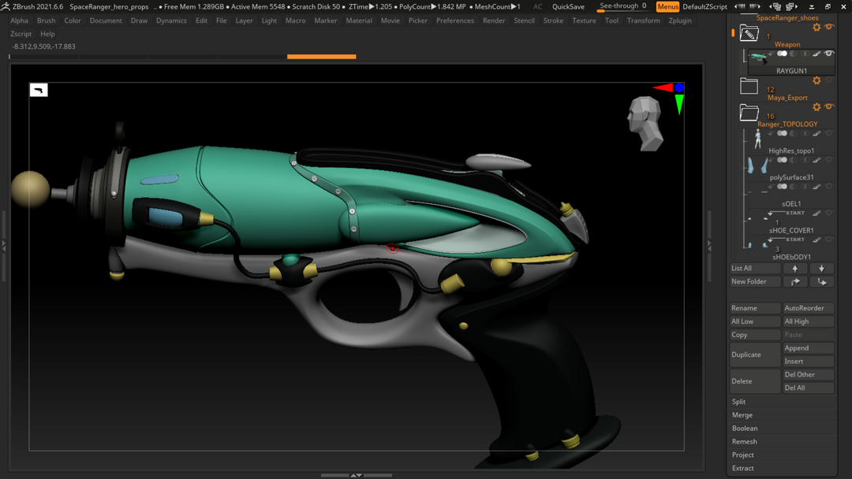Open the Zplugin menu
This screenshot has width=852, height=479.
pos(680,20)
